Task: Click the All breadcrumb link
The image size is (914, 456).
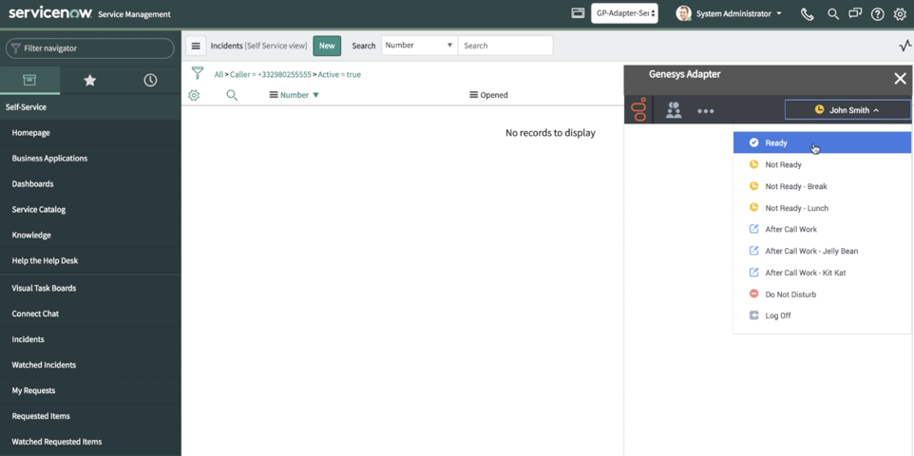Action: (x=219, y=75)
